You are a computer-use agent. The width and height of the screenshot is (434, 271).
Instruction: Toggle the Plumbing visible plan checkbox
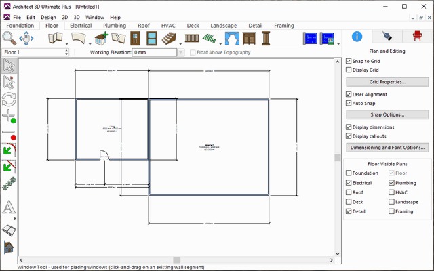click(x=392, y=183)
